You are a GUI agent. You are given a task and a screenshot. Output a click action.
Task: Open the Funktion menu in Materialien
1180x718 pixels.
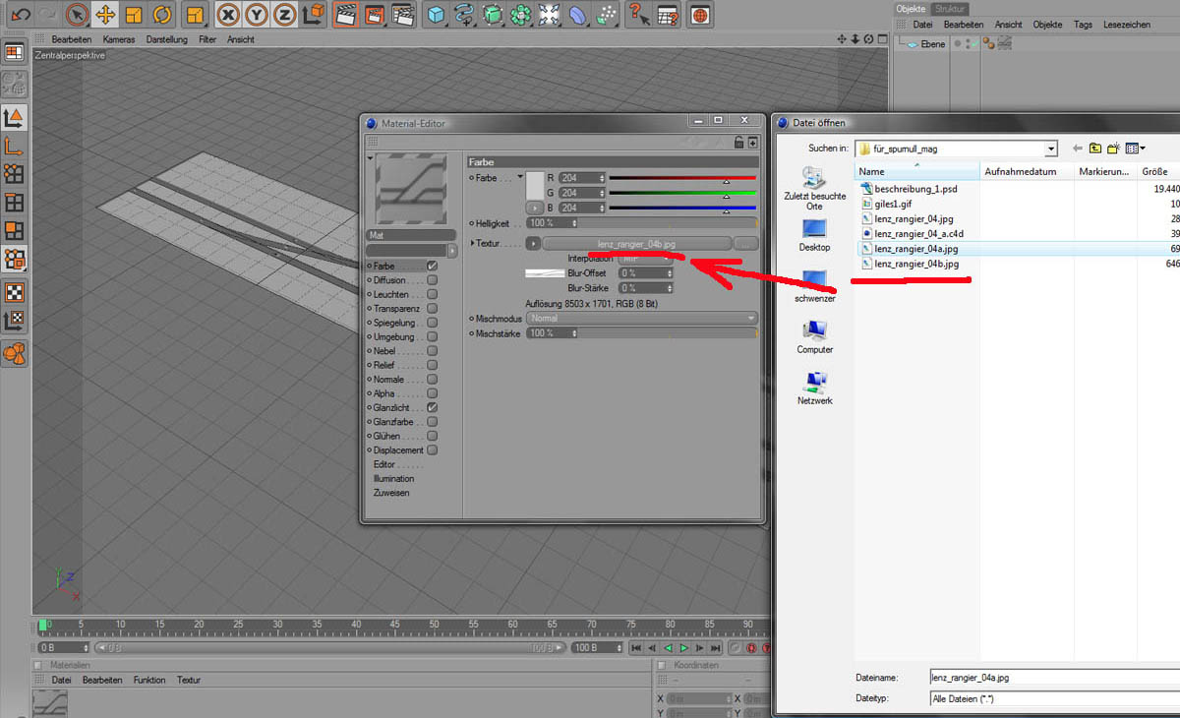[x=149, y=680]
